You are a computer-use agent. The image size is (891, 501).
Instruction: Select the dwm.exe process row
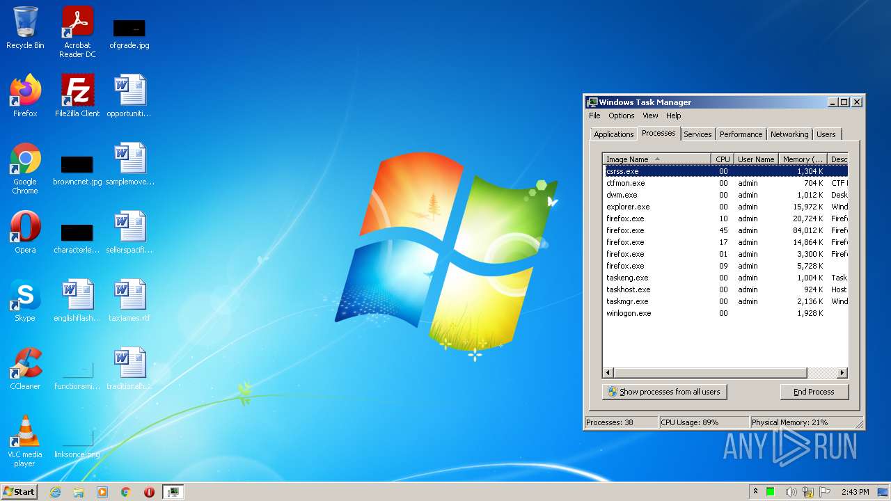click(x=725, y=195)
